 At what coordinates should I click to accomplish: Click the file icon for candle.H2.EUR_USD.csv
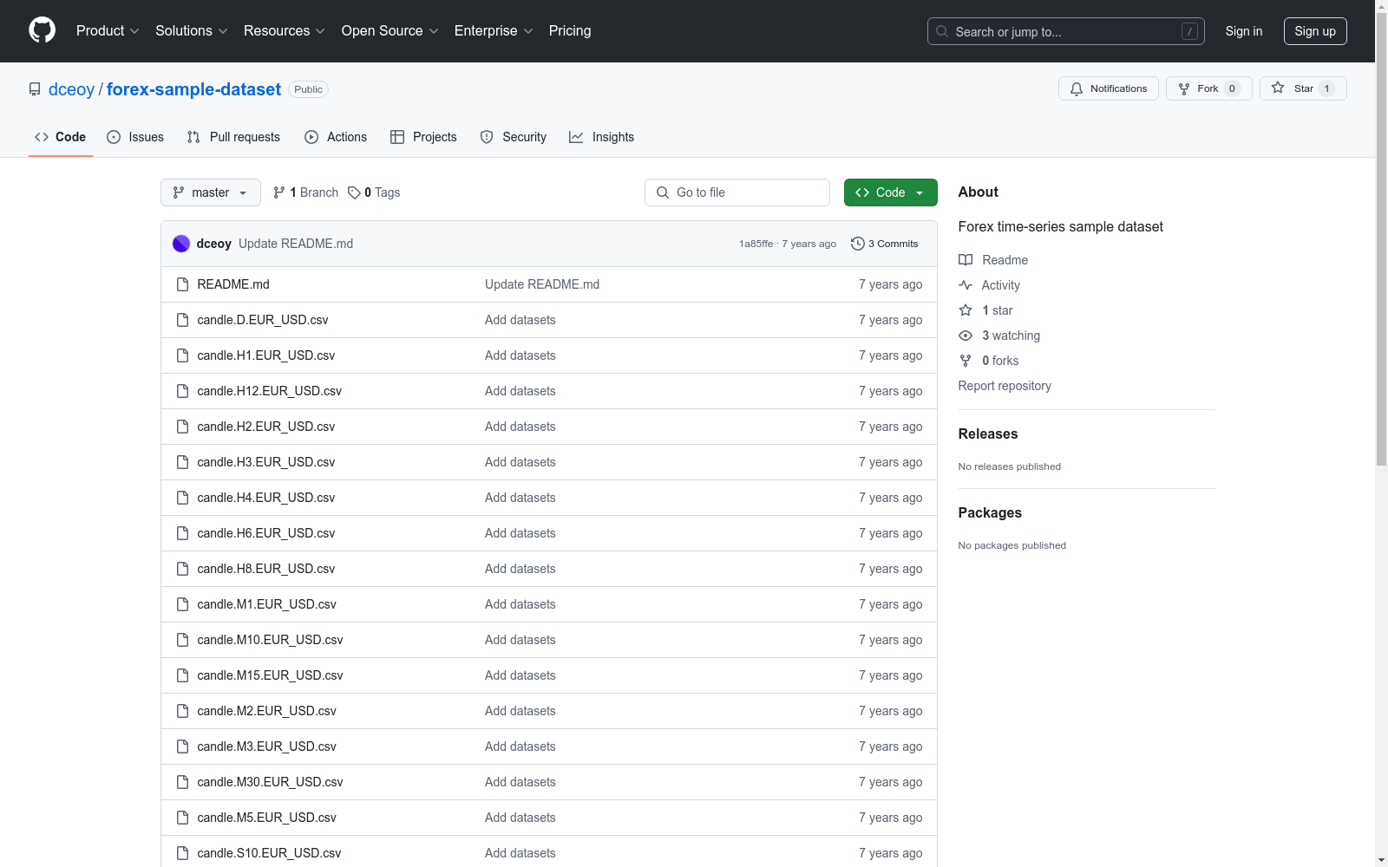(x=182, y=427)
